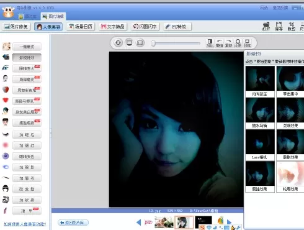The width and height of the screenshot is (304, 230).
Task: Click the dragon tattoo icon
Action: [x=6, y=200]
